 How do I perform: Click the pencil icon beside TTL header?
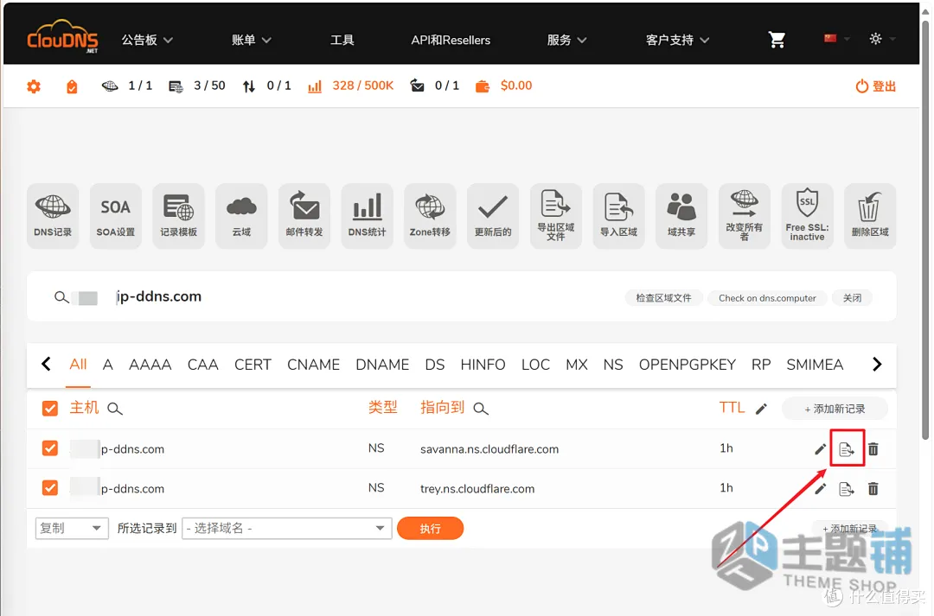pos(761,409)
